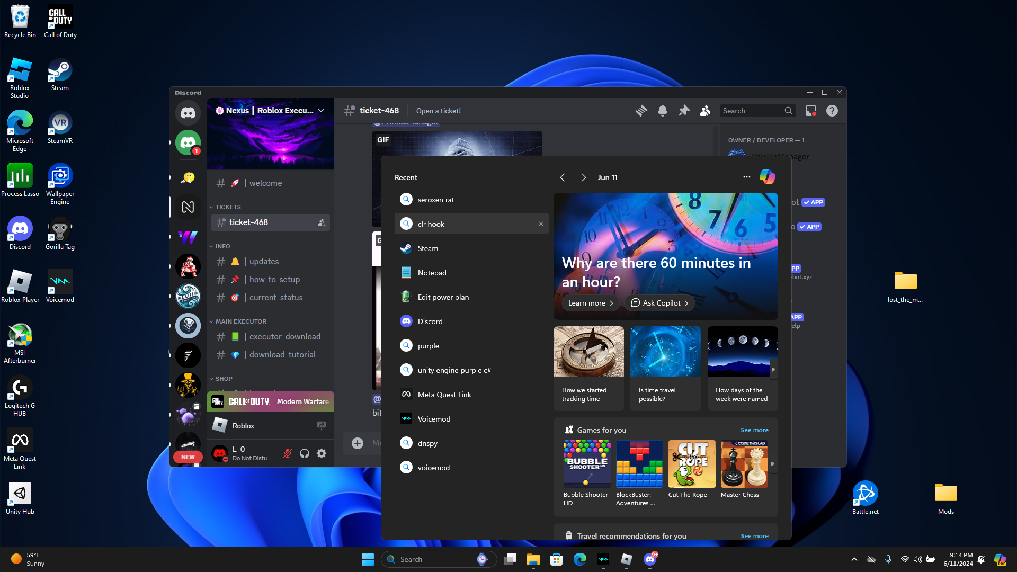Click message attachment plus button
Screen dimensions: 1017x572
click(x=358, y=443)
